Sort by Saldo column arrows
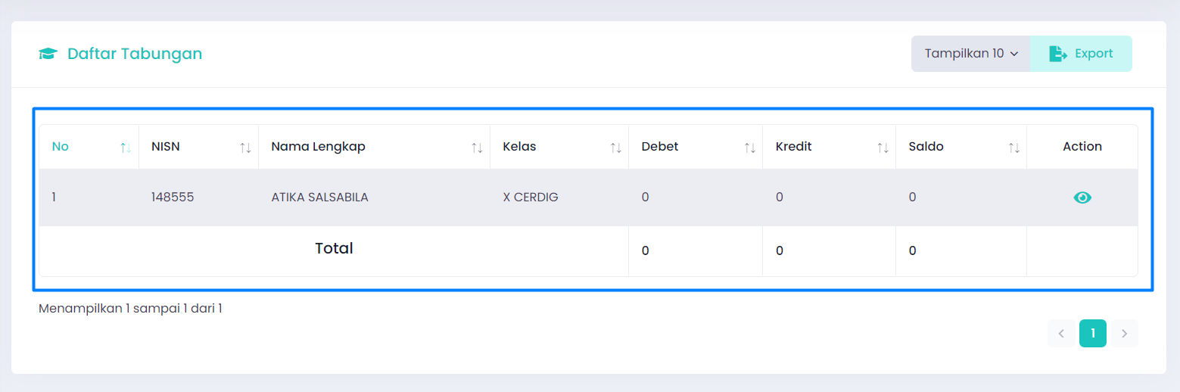 [x=1014, y=148]
